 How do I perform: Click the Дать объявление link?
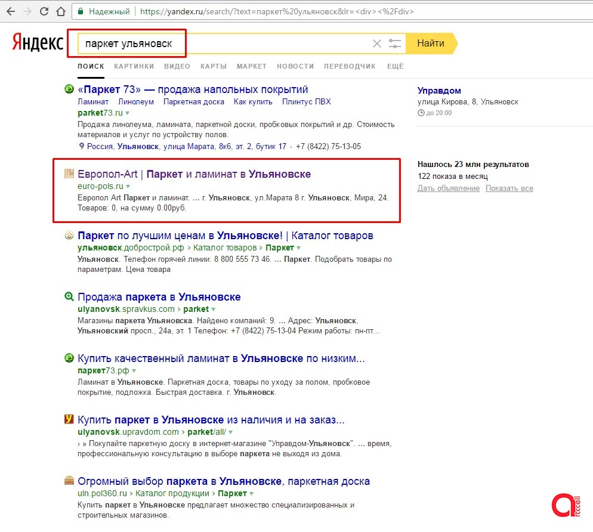click(x=449, y=188)
